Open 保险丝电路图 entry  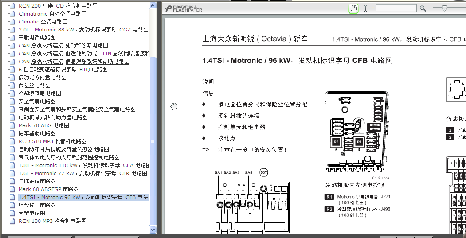(35, 85)
